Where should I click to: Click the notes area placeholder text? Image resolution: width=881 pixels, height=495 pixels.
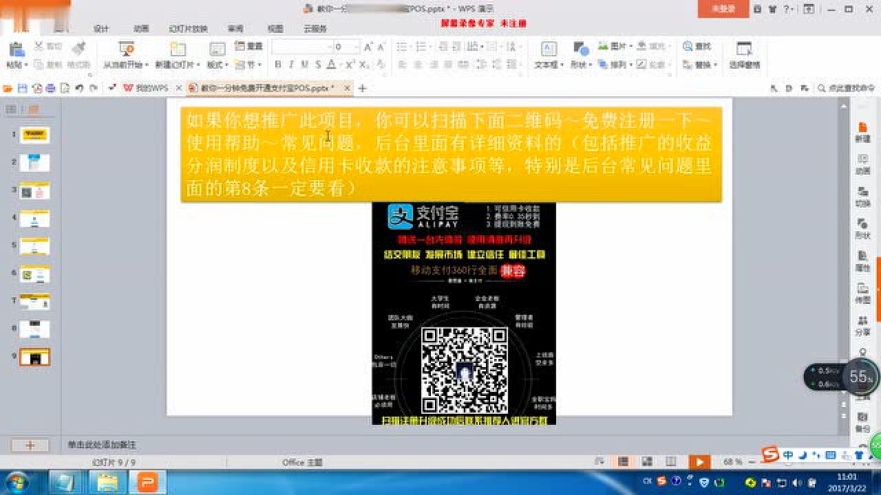click(x=102, y=445)
